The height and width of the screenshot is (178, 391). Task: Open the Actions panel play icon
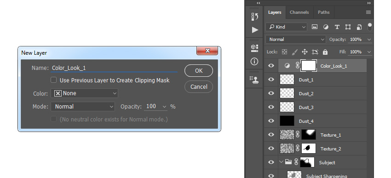[254, 30]
